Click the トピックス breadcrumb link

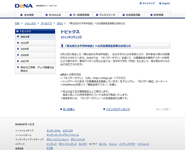[x=30, y=23]
